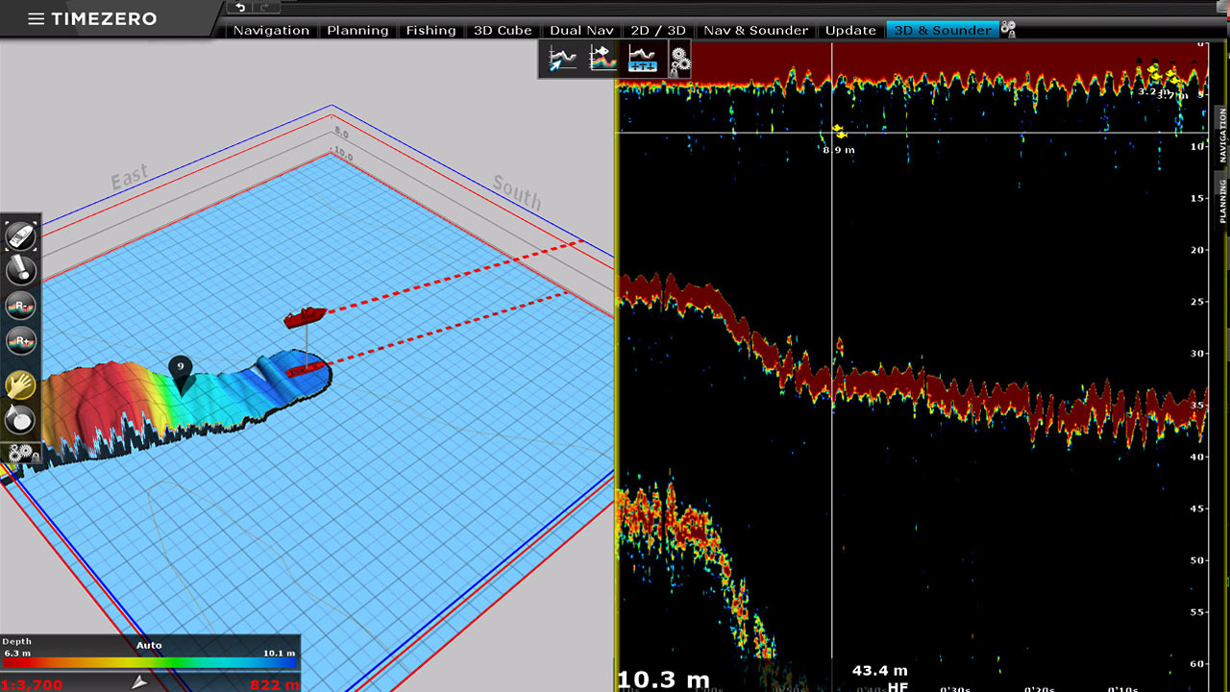Switch to the 3D Cube tab

tap(503, 31)
